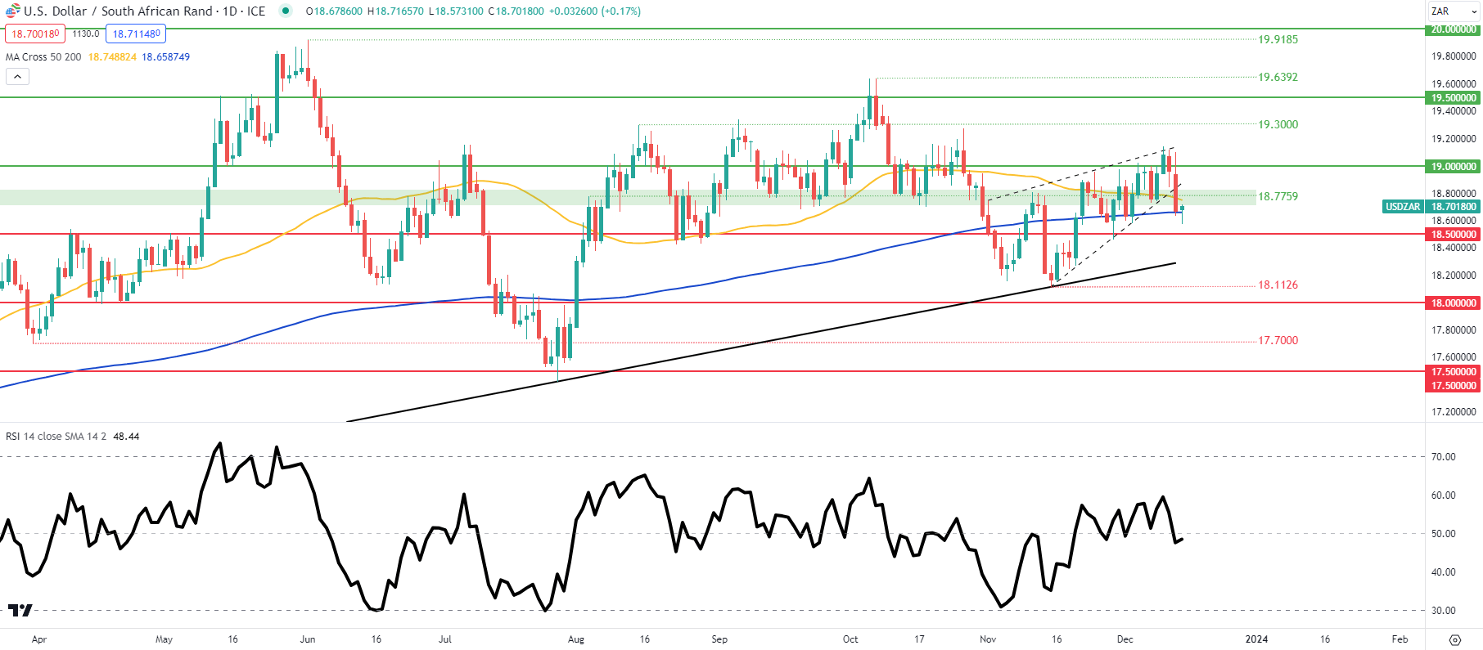The image size is (1483, 650).
Task: Select the MA Cross 50 200 indicator legend
Action: (43, 57)
